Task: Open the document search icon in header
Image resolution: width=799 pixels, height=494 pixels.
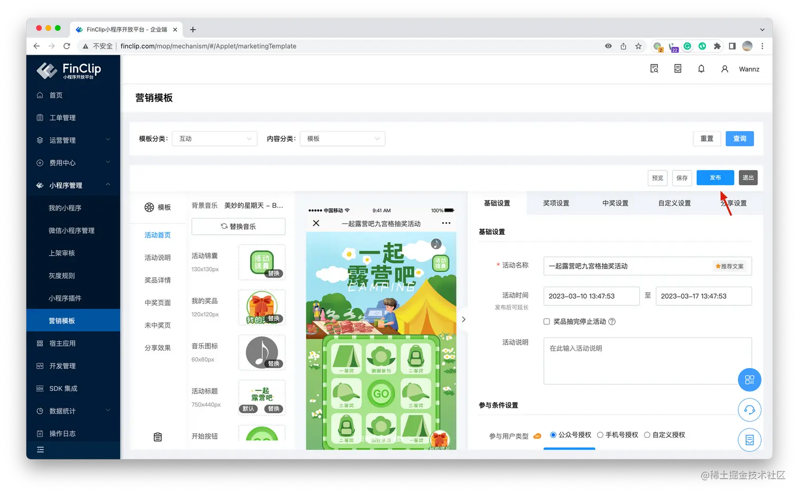Action: click(x=654, y=69)
